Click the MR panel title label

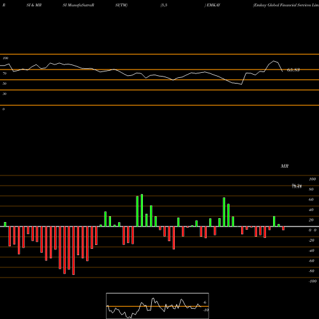(x=285, y=166)
